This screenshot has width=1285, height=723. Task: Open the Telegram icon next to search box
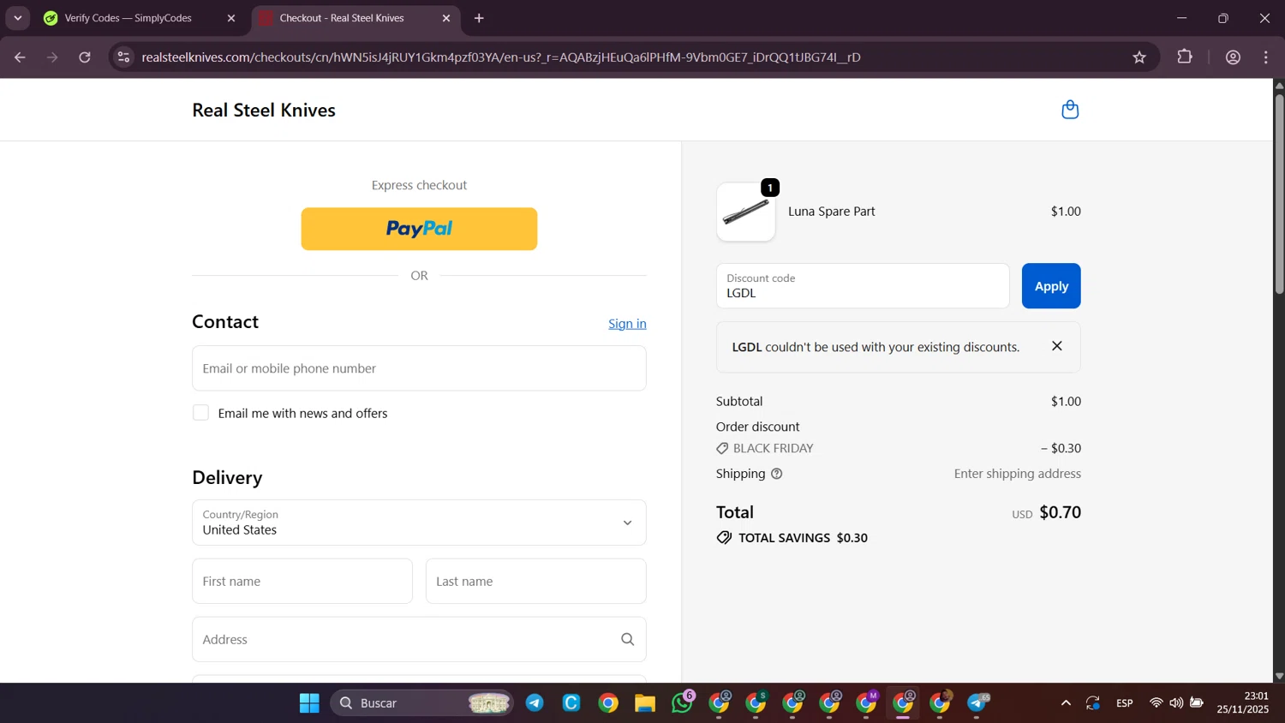535,703
